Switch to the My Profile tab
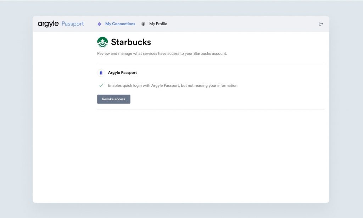The height and width of the screenshot is (218, 363). (158, 24)
